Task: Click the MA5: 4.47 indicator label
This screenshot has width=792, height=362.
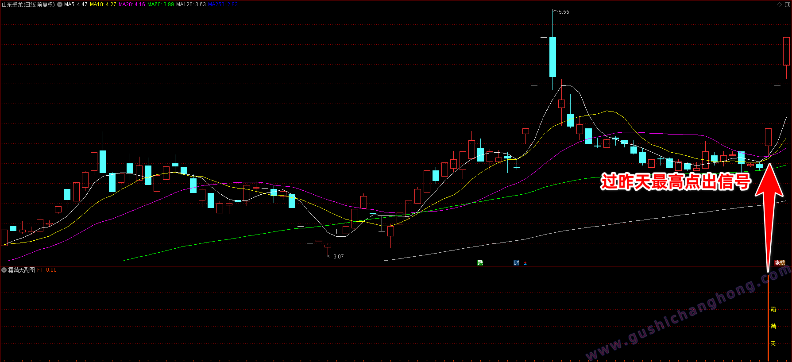Action: click(76, 4)
